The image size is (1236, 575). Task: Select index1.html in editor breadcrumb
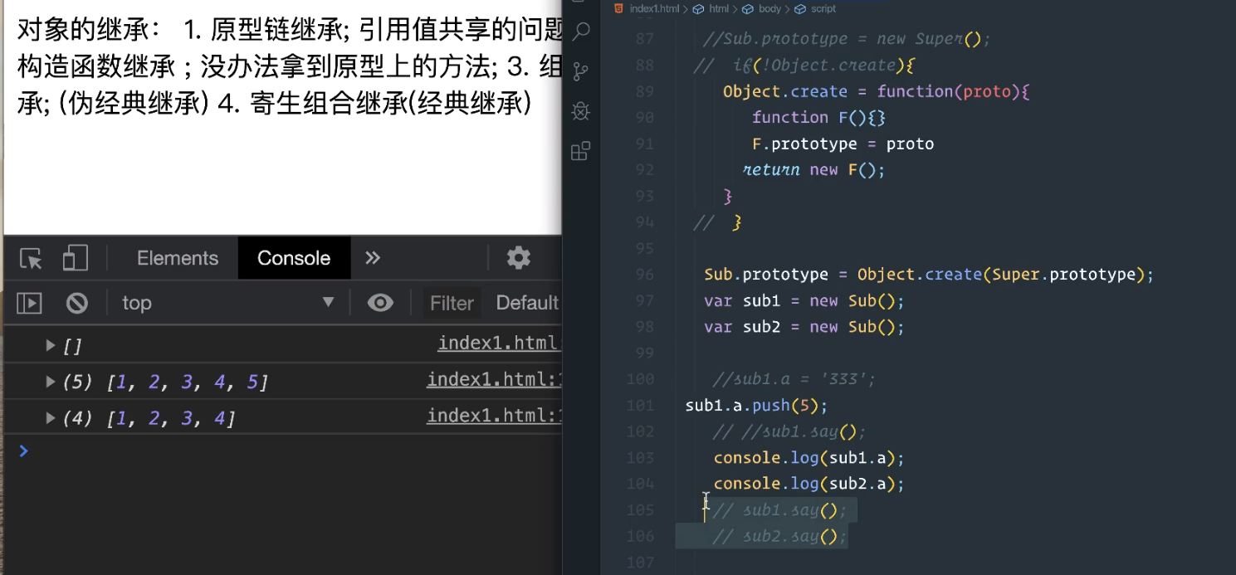point(654,9)
